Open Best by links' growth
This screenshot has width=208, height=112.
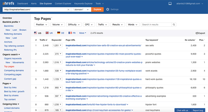[14, 92]
